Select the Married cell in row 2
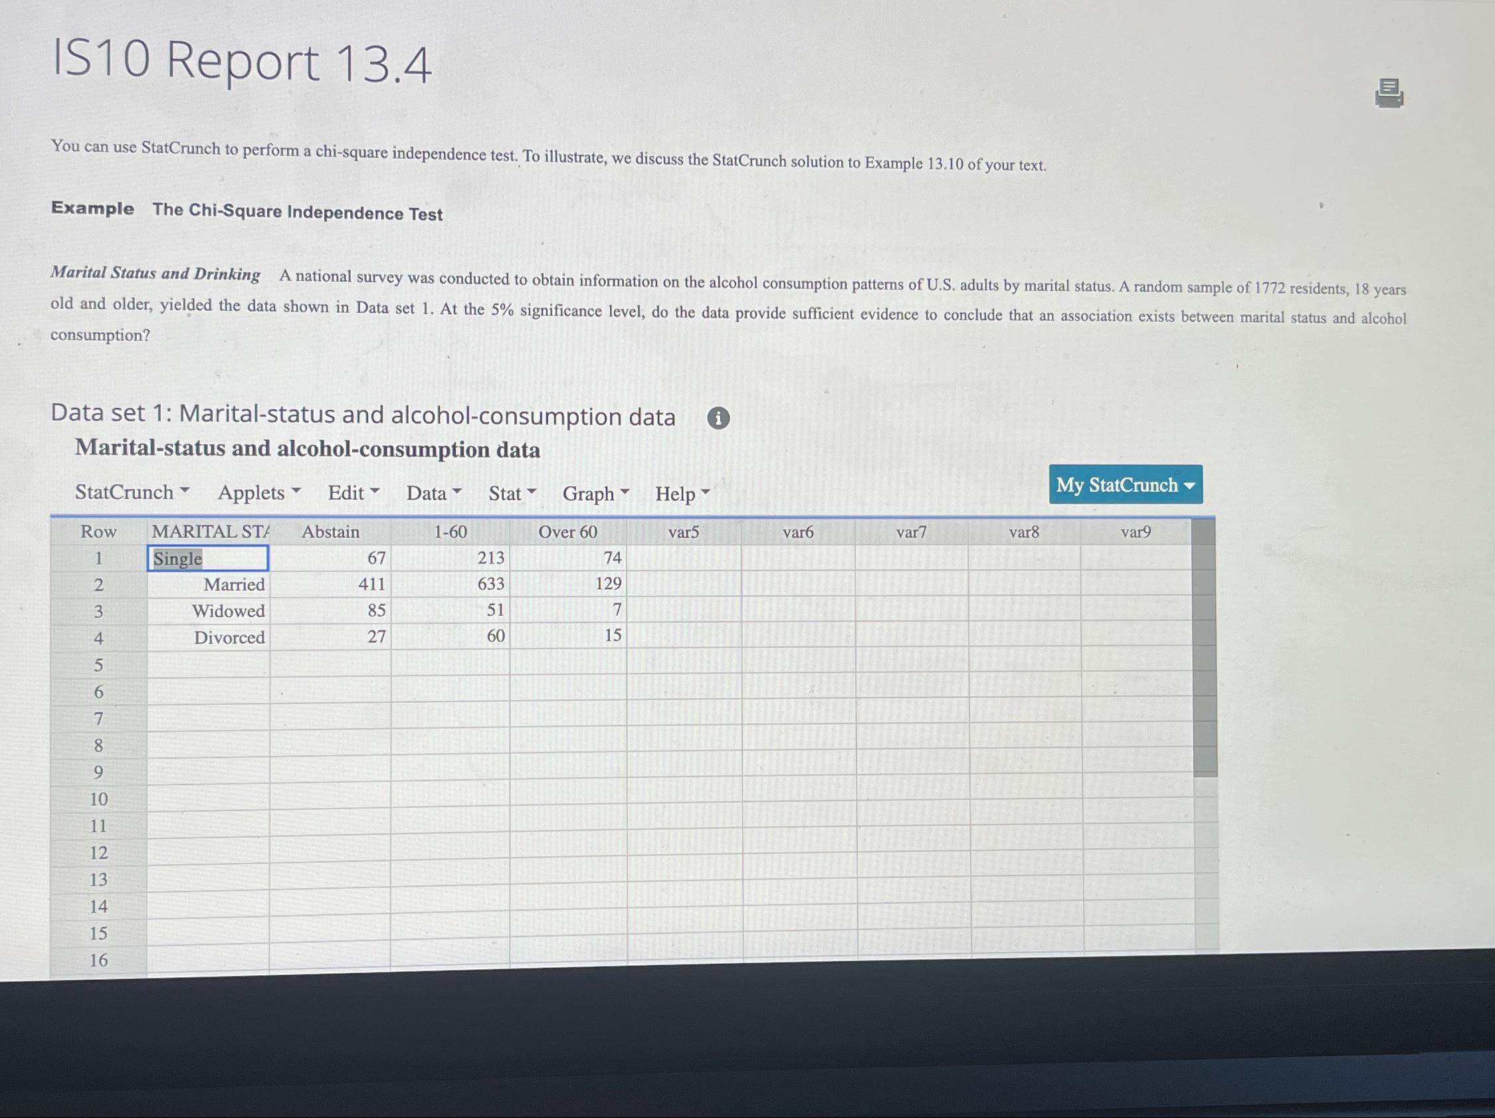Viewport: 1495px width, 1118px height. 209,585
